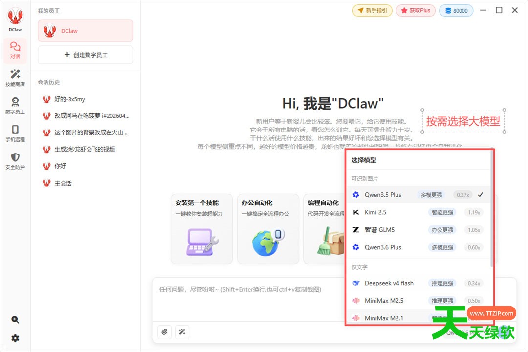Select the Qwen3.5 Plus model
This screenshot has width=528, height=352.
(418, 195)
